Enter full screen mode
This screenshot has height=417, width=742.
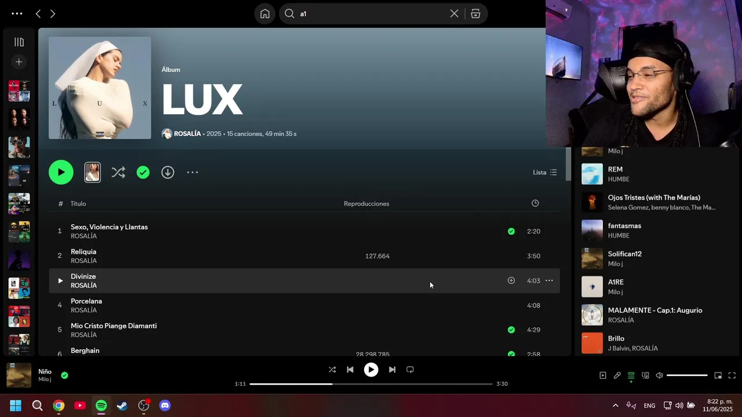(732, 375)
